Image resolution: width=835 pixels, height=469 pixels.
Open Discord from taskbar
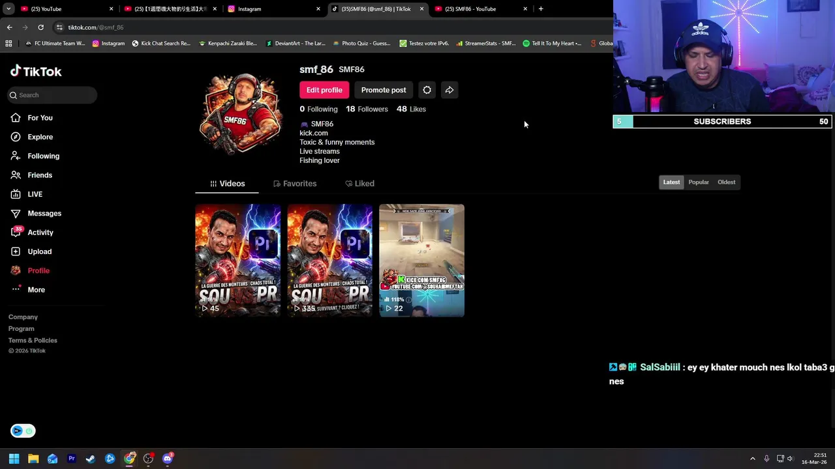(168, 459)
